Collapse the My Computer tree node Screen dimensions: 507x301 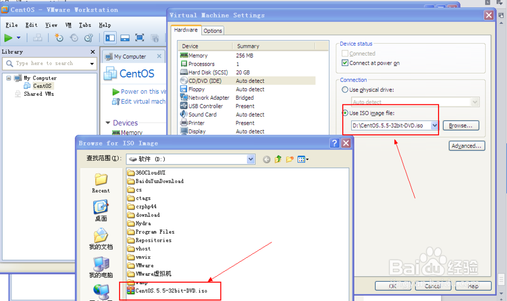coord(9,78)
